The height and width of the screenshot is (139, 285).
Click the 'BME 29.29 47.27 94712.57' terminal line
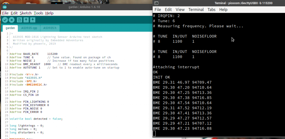point(182,119)
